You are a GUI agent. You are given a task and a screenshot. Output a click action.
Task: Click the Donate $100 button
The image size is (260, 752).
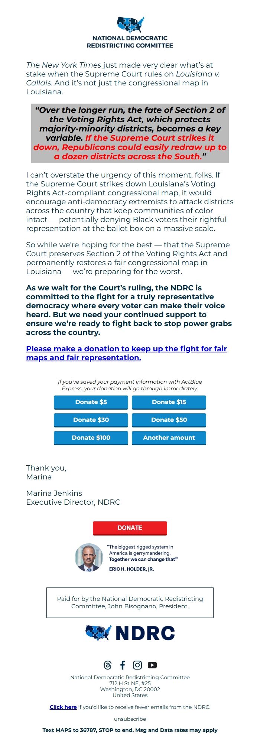(x=91, y=438)
